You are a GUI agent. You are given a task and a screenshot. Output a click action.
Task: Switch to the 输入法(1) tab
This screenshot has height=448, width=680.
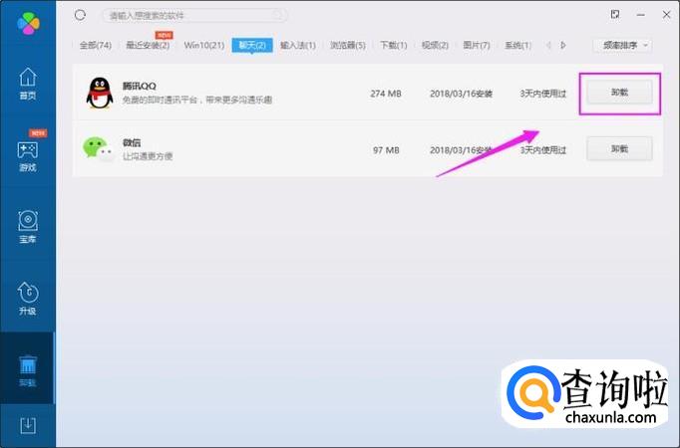[x=298, y=45]
